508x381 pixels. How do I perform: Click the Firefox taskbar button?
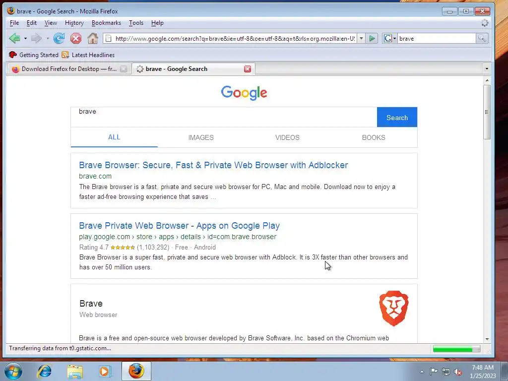click(x=136, y=371)
